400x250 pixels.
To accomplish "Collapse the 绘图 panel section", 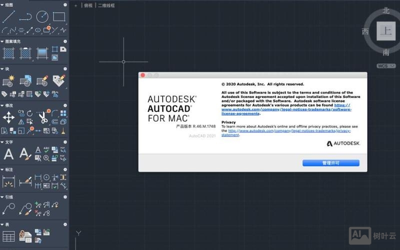I will [2, 4].
